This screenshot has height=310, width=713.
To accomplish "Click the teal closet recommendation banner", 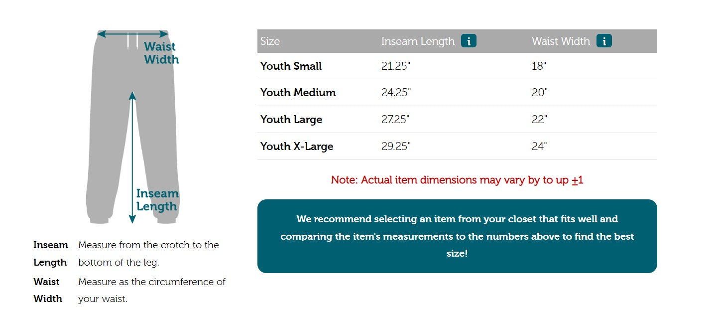I will (457, 236).
